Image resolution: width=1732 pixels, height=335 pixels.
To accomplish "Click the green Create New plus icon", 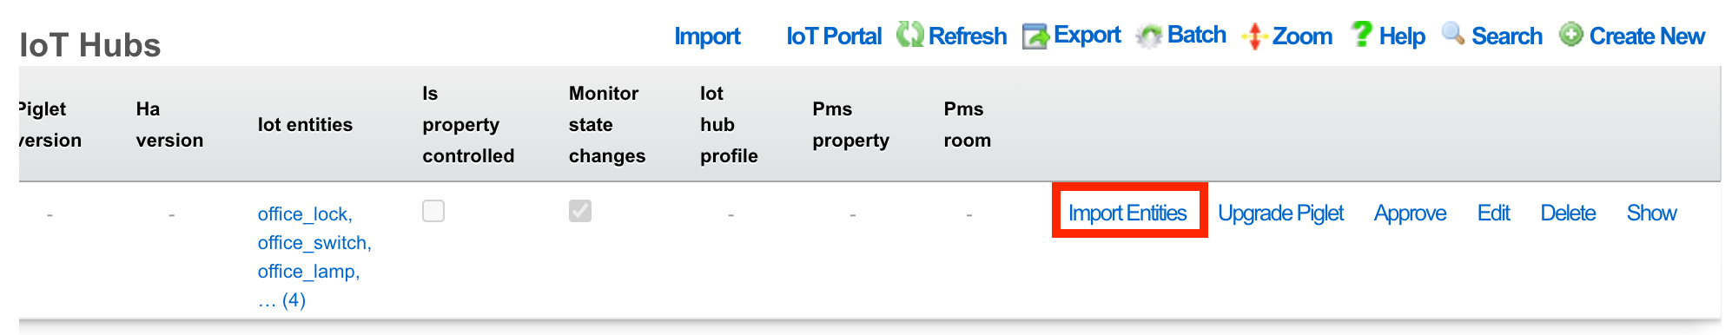I will point(1570,35).
